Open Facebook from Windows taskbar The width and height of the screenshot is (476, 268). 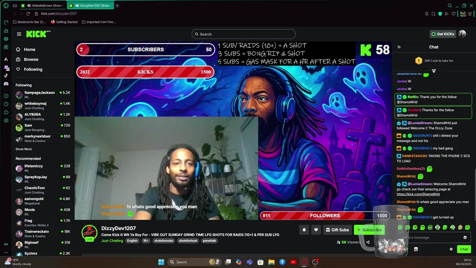click(x=282, y=262)
